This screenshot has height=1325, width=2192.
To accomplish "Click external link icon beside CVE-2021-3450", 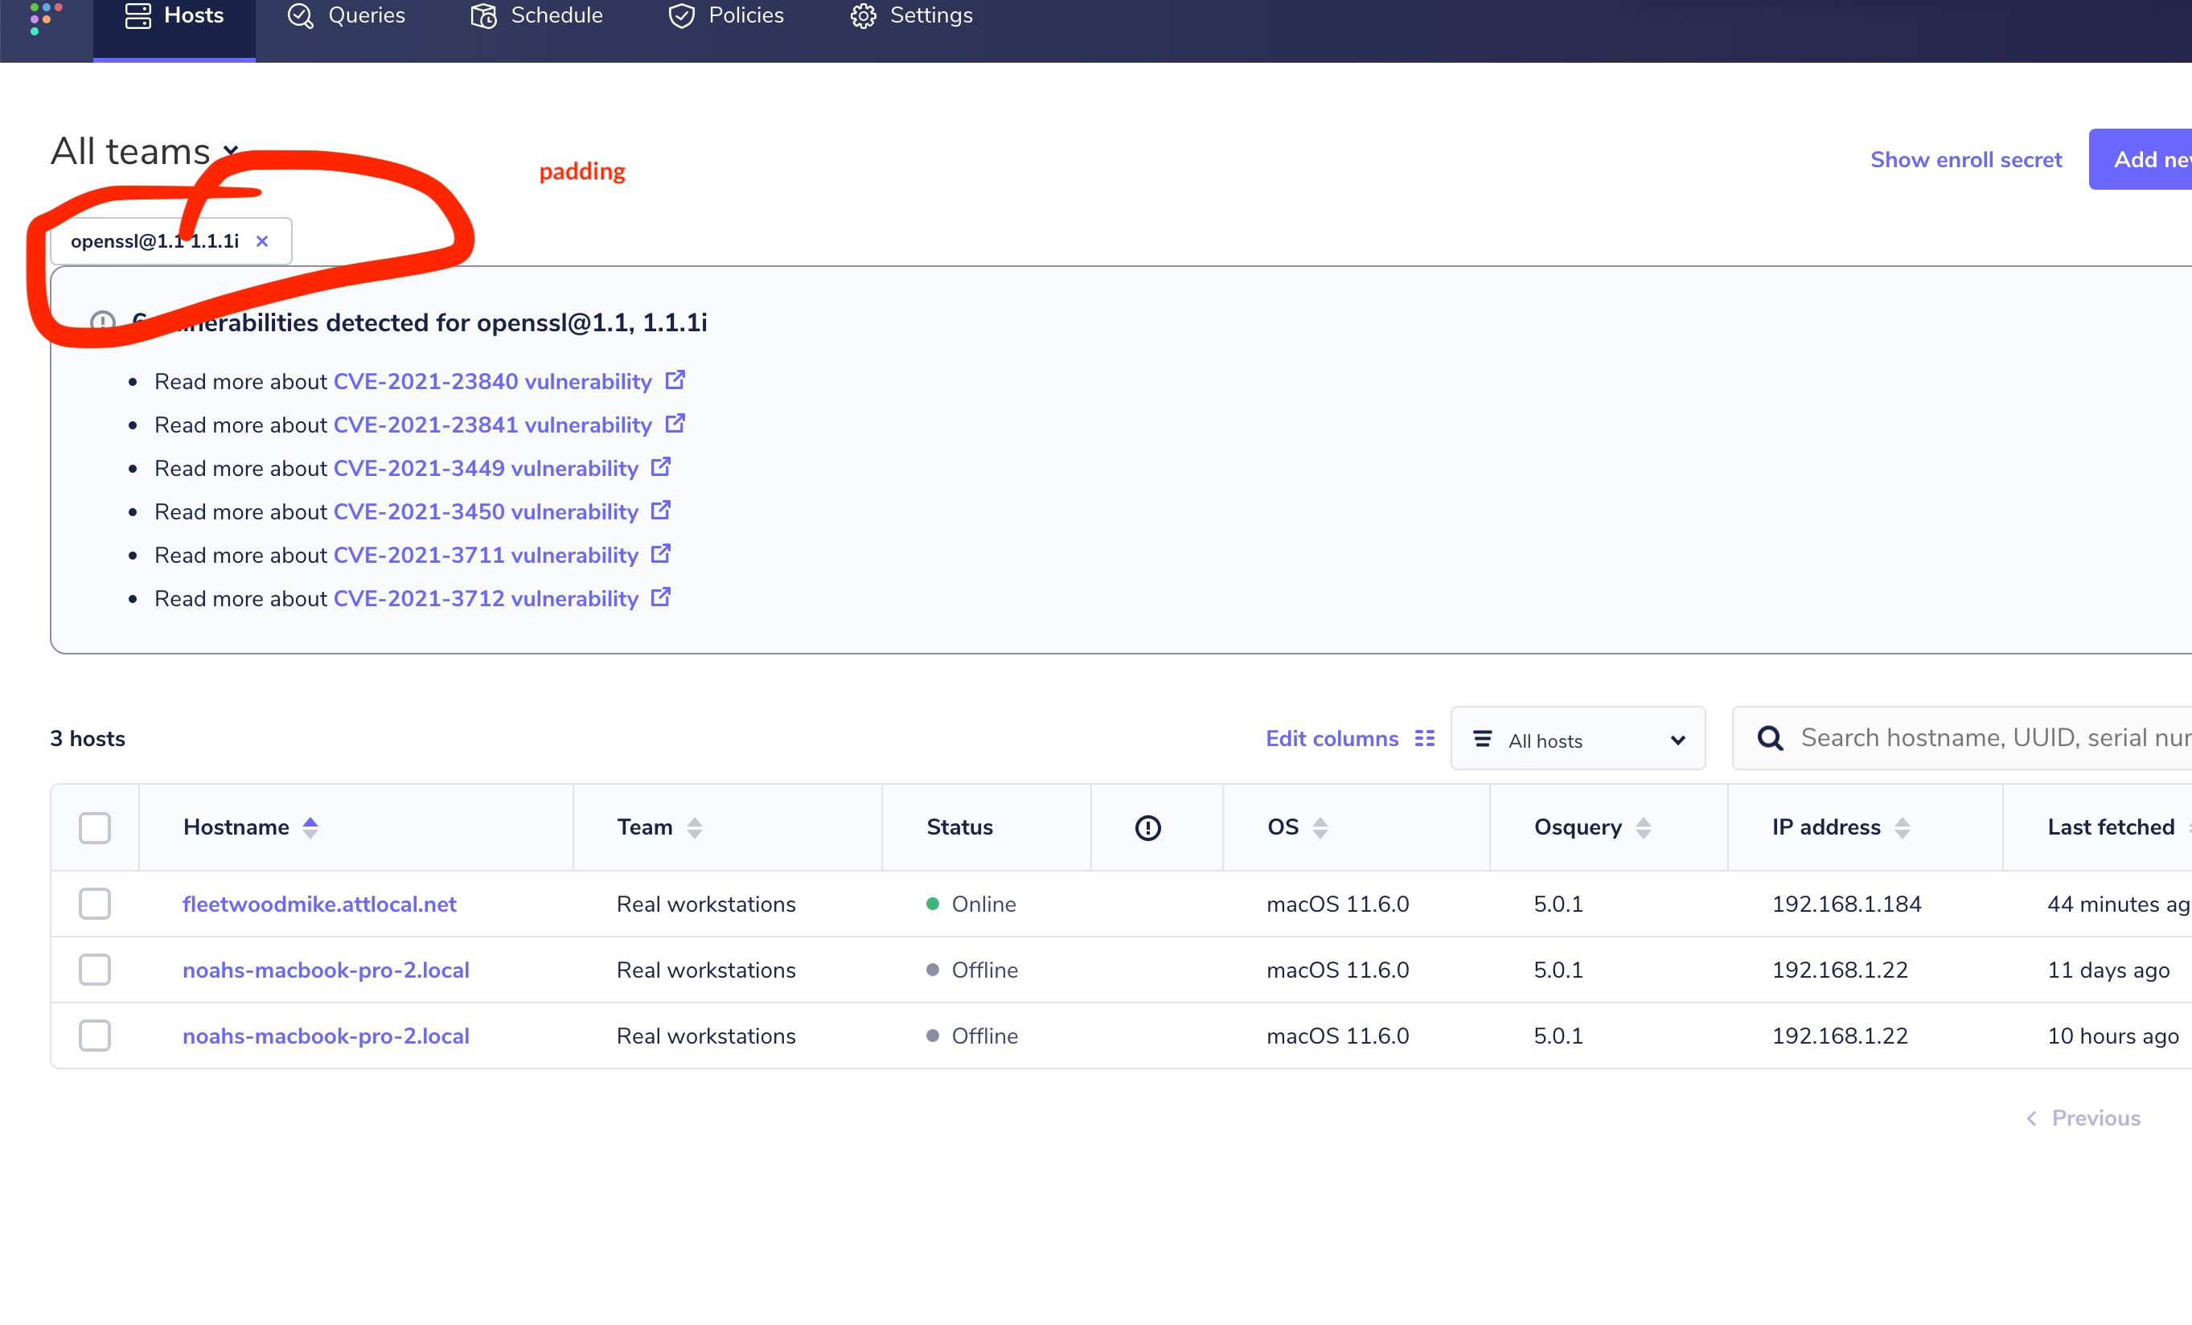I will tap(661, 511).
